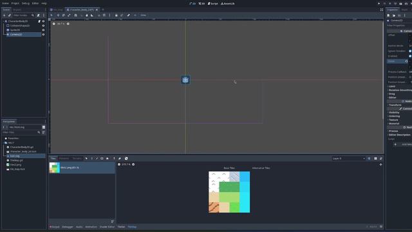Expand the Visibility section

pos(393,112)
